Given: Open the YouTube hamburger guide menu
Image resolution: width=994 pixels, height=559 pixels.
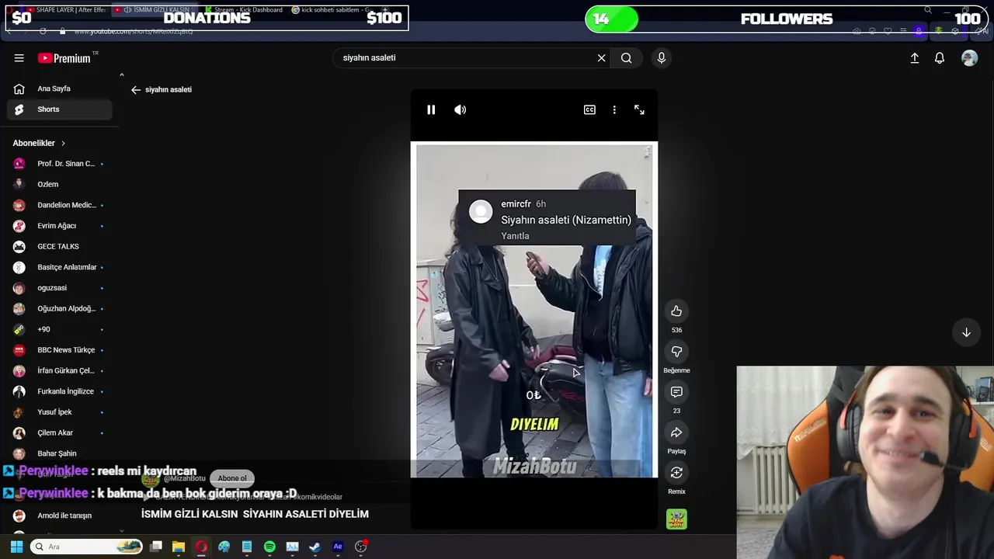Looking at the screenshot, I should point(19,58).
